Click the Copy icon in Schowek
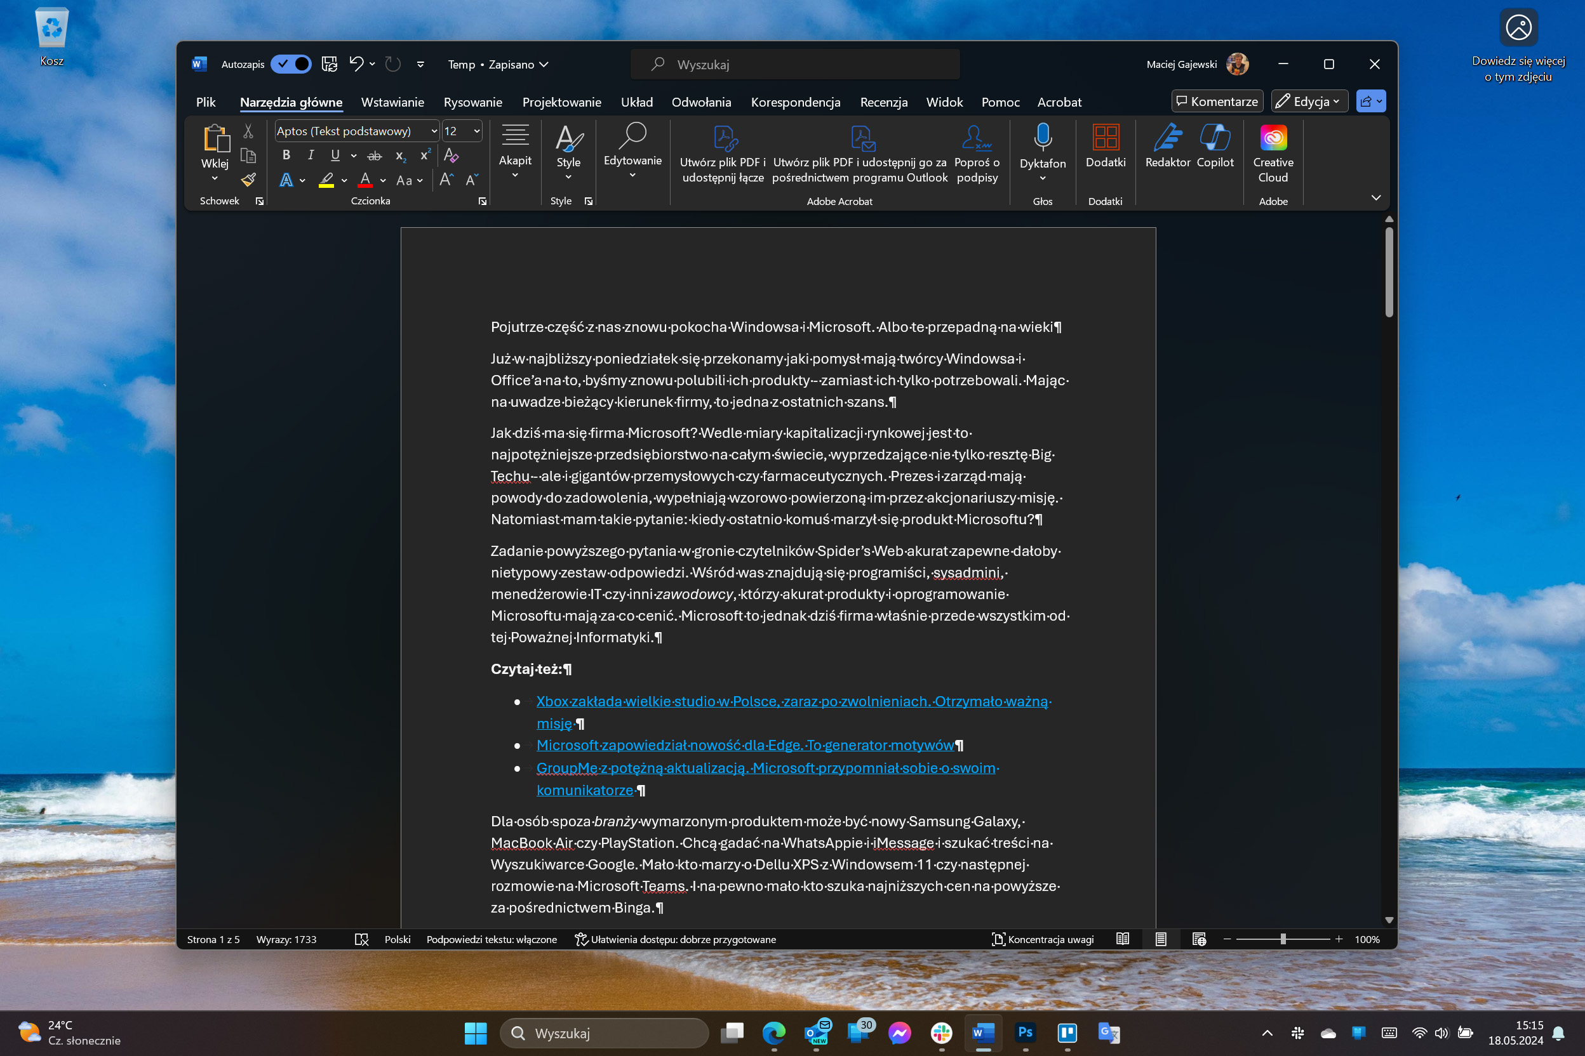 click(248, 155)
